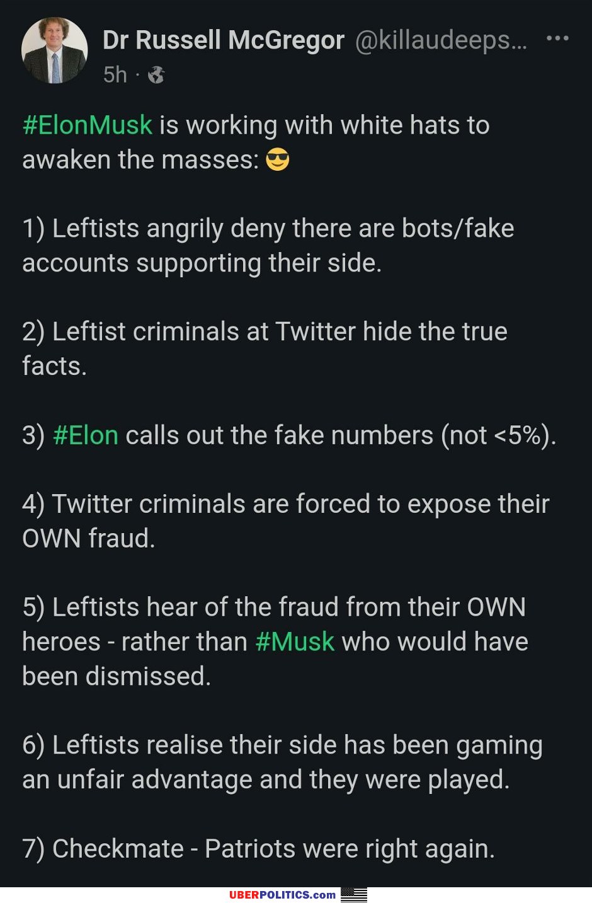The height and width of the screenshot is (903, 592).
Task: Click the globe public visibility icon
Action: coord(156,75)
